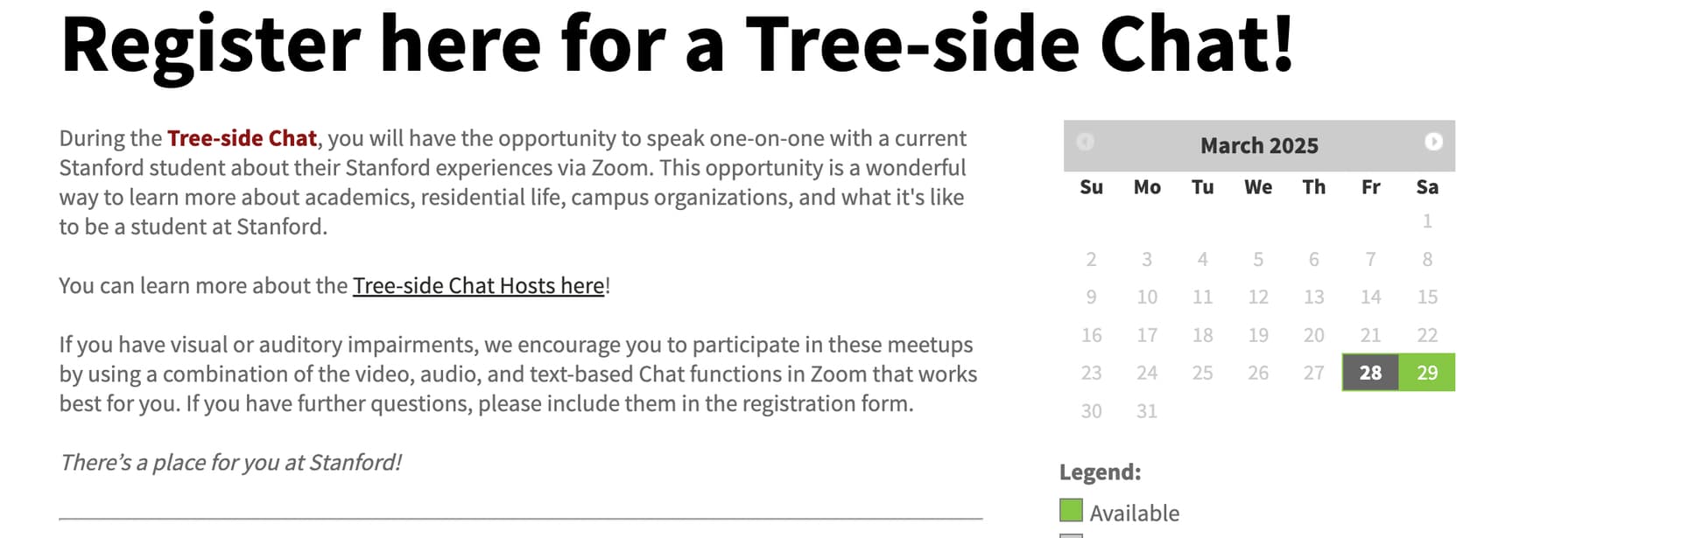Click date 15 on the calendar
Viewport: 1681px width, 538px height.
point(1427,297)
